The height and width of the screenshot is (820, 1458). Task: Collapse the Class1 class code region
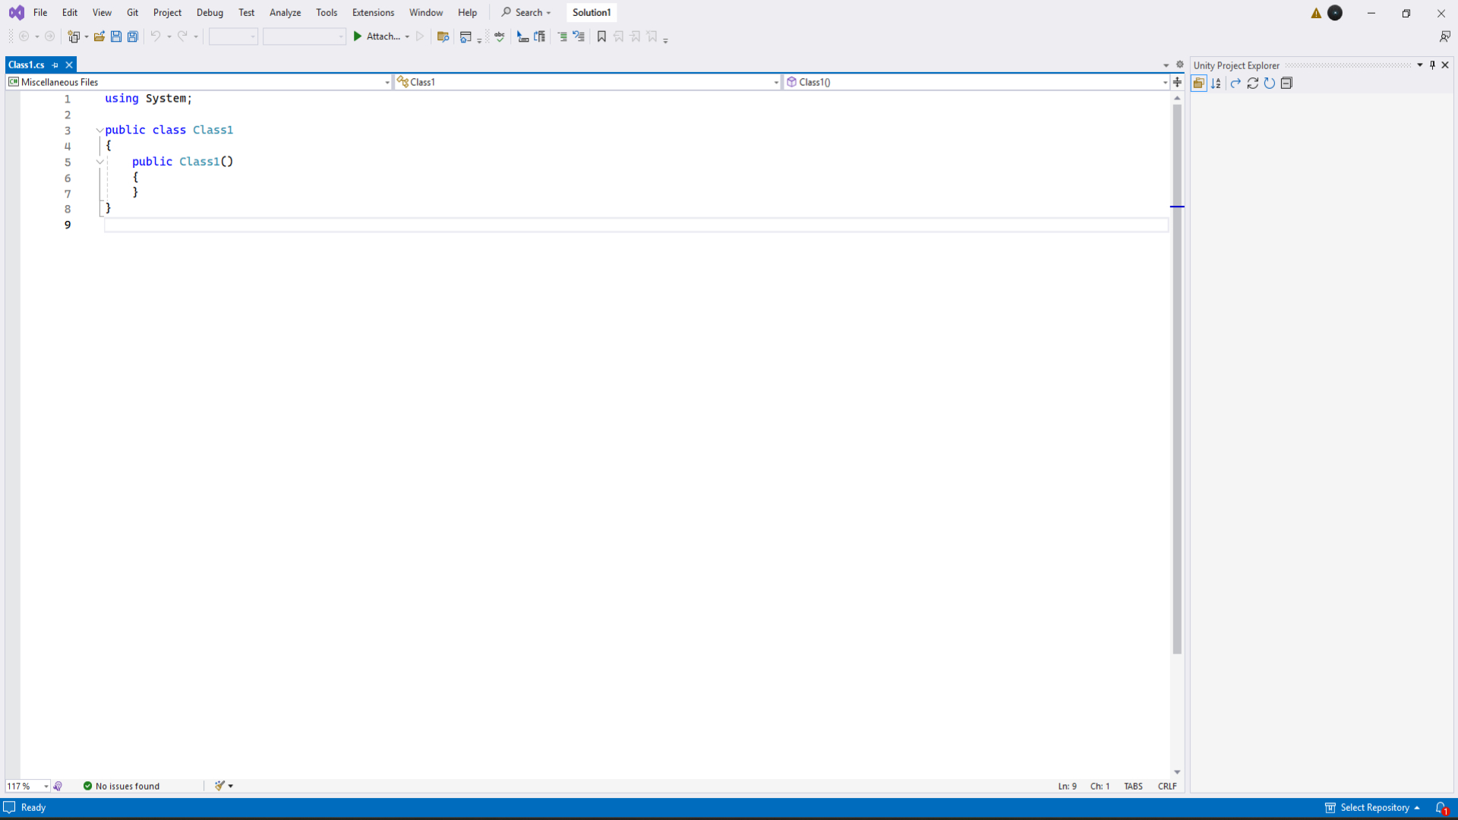click(99, 131)
